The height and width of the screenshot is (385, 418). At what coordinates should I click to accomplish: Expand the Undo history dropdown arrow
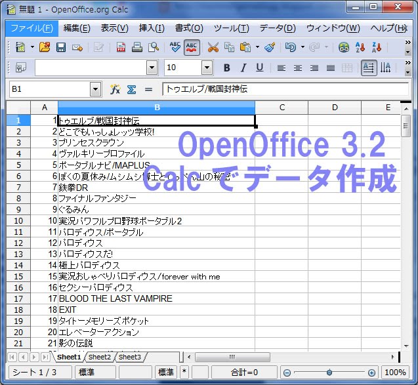coord(303,47)
